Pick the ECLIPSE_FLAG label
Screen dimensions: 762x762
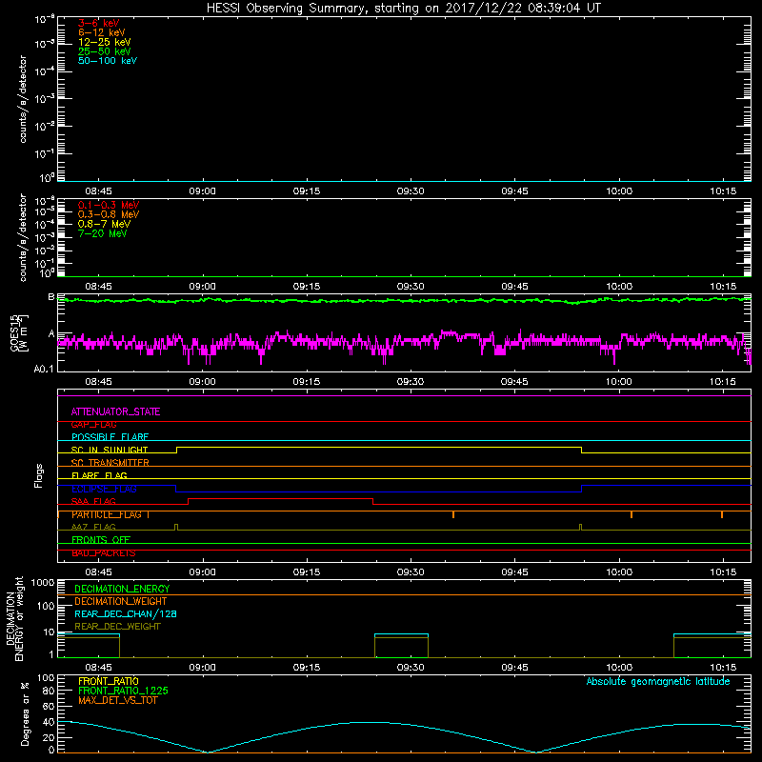click(x=104, y=489)
